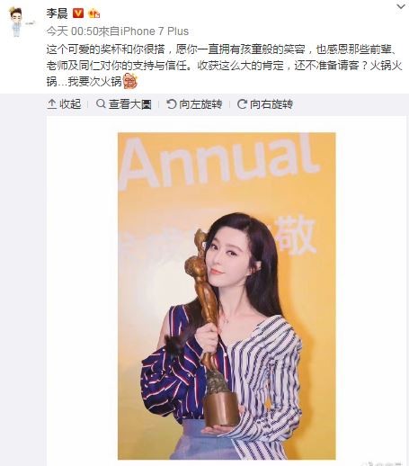Click the expanded photo with the trophy
Image resolution: width=409 pixels, height=466 pixels.
pyautogui.click(x=227, y=296)
